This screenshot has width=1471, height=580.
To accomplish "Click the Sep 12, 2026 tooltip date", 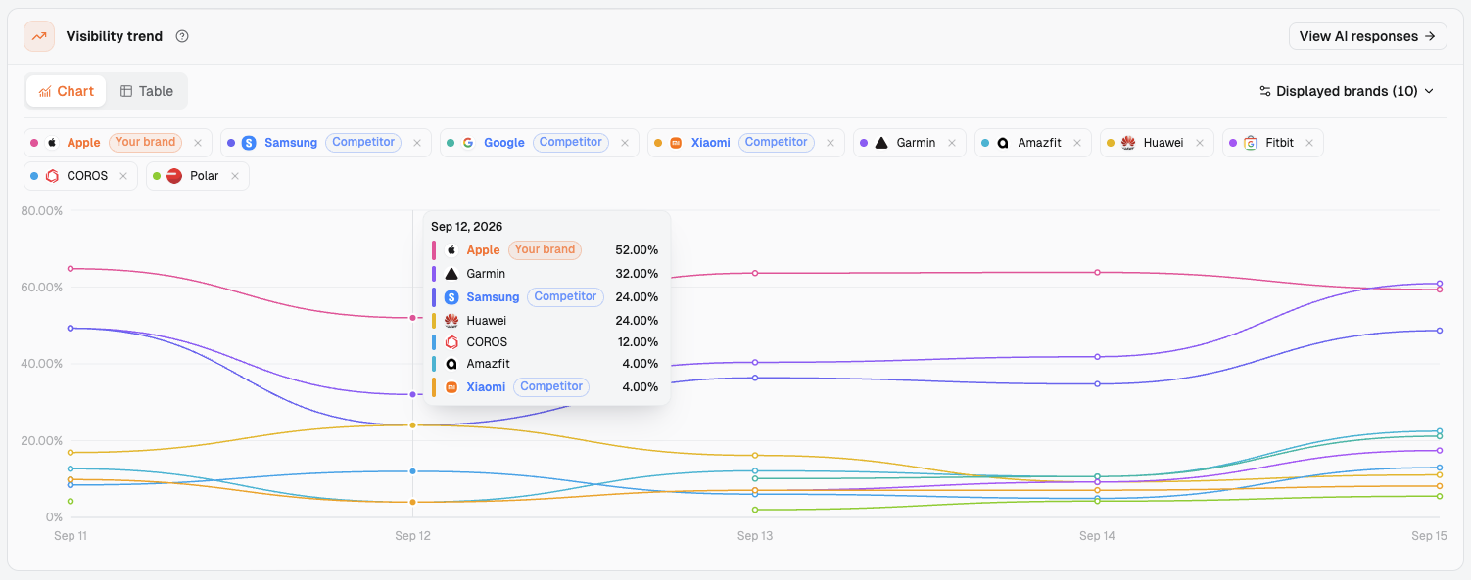I will click(x=467, y=227).
